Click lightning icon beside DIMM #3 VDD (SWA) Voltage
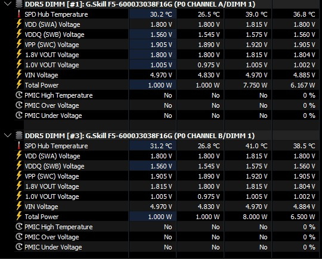322x259 pixels. click(19, 155)
